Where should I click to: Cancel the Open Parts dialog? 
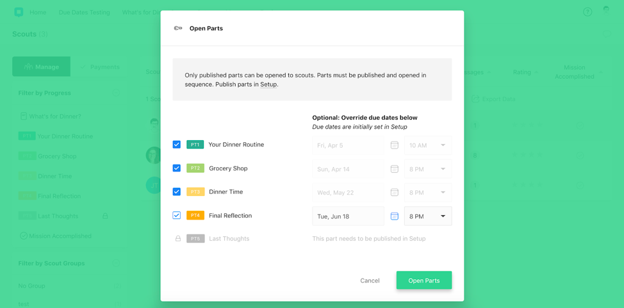pos(370,280)
